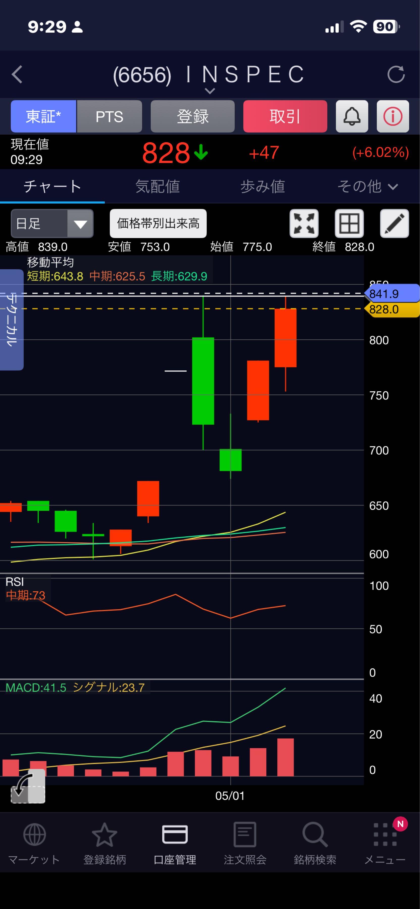Open price alert bell settings

point(352,116)
